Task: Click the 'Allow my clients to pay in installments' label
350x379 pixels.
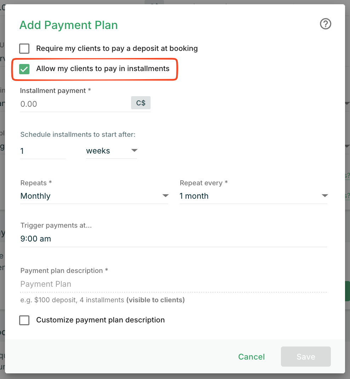Action: tap(103, 69)
